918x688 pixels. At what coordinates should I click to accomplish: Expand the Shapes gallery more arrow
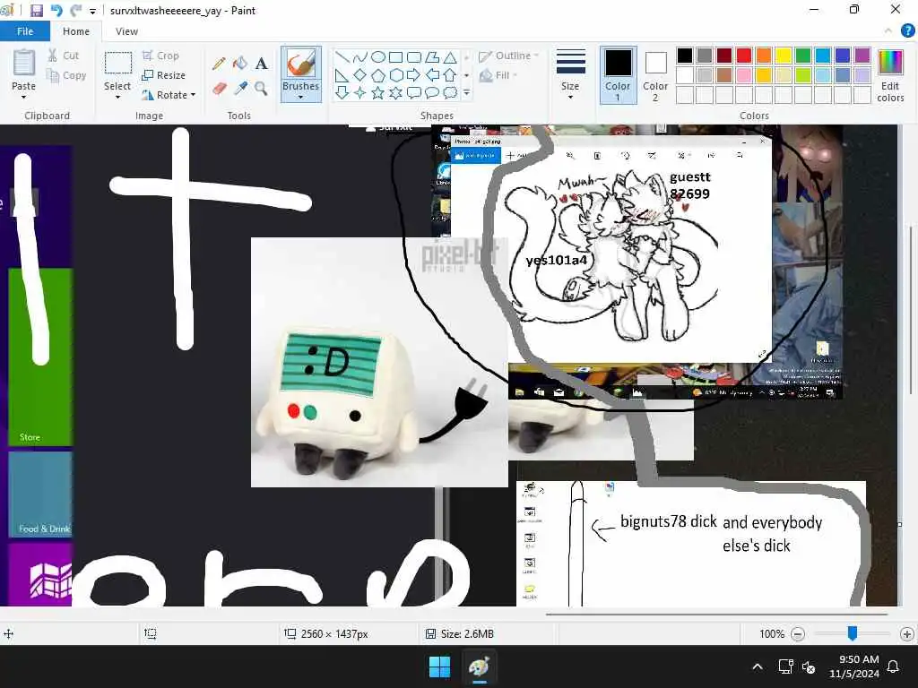pos(466,92)
